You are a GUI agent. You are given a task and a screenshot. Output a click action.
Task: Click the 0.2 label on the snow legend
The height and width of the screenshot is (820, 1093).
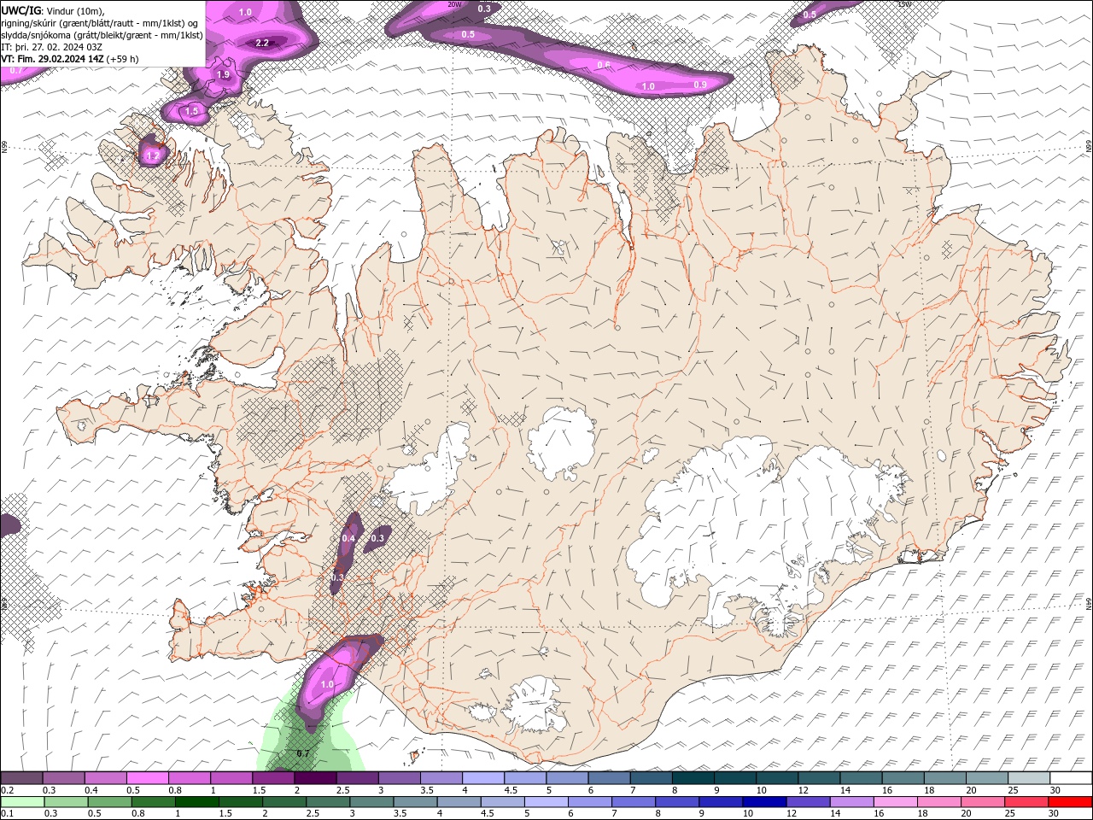[x=7, y=790]
